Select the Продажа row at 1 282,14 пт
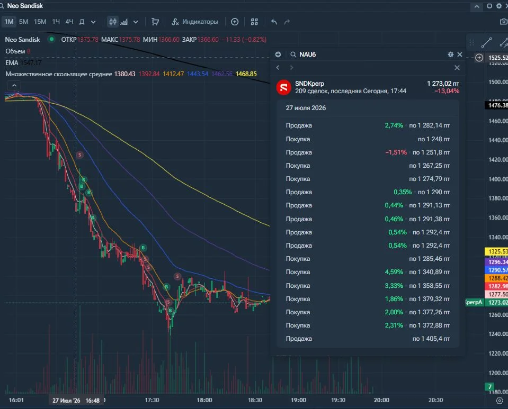 368,125
